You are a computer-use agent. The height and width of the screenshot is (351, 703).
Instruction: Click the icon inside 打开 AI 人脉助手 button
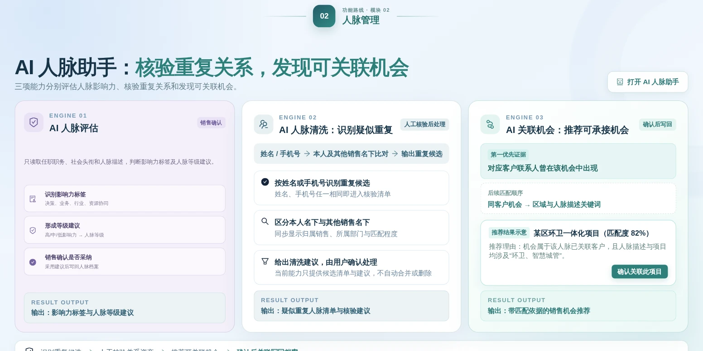[620, 82]
